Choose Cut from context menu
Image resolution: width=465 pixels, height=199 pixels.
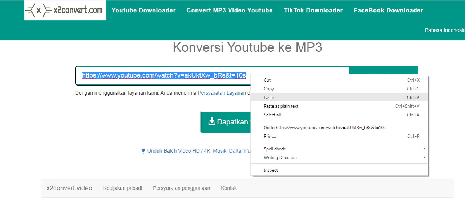[x=340, y=80]
